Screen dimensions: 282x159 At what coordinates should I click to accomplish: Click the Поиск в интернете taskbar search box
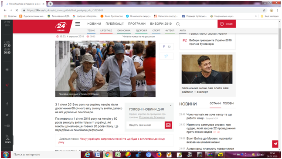click(x=46, y=155)
